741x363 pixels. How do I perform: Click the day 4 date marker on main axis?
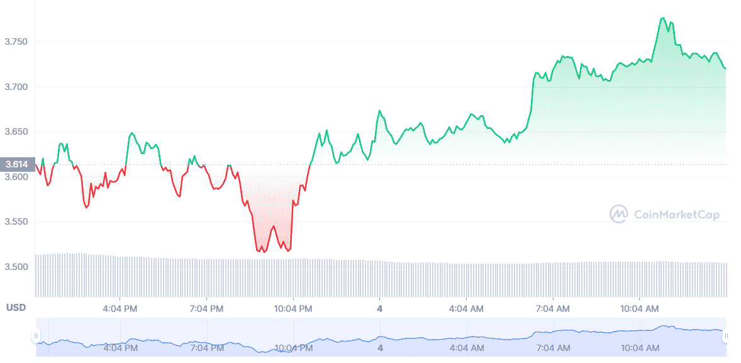pyautogui.click(x=379, y=309)
